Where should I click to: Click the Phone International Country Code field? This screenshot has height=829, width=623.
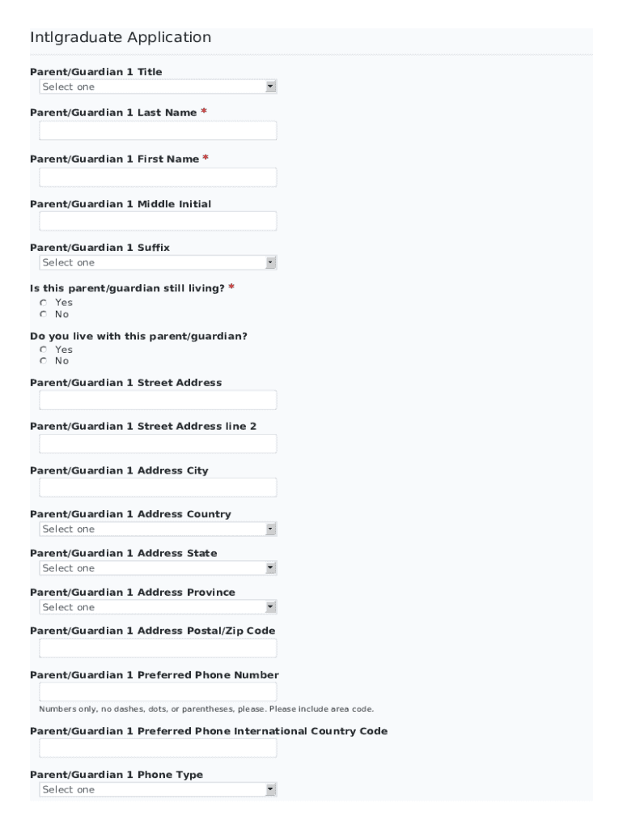158,748
